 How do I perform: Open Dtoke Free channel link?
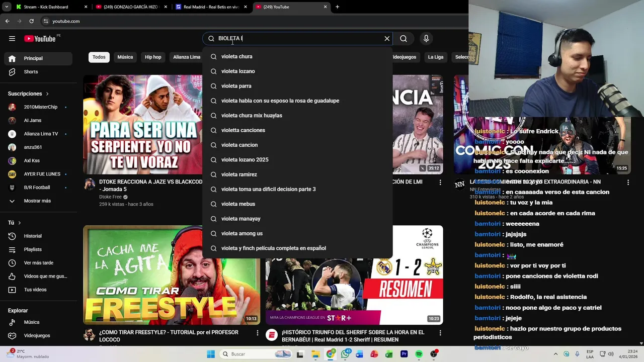click(x=110, y=197)
